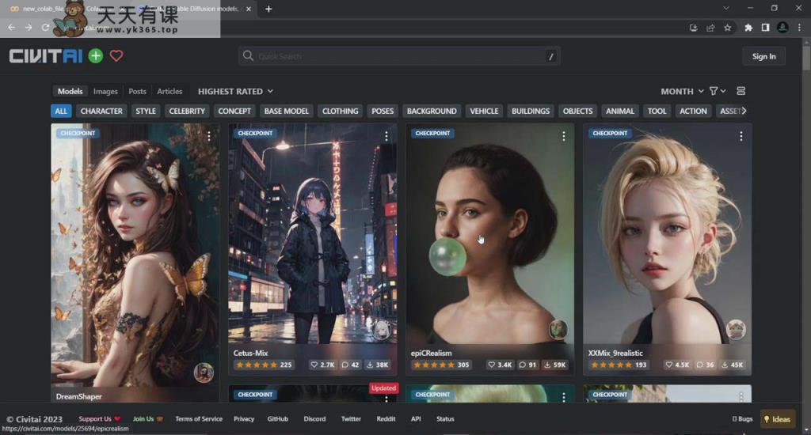The width and height of the screenshot is (811, 435).
Task: Select the CHARACTER category filter
Action: (101, 111)
